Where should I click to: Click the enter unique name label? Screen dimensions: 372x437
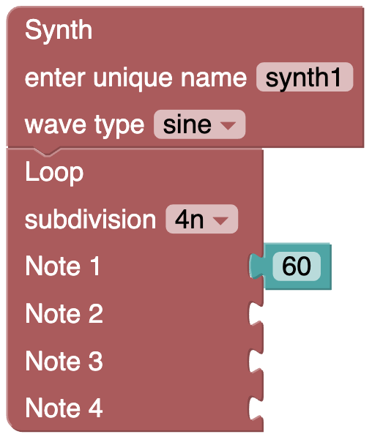pyautogui.click(x=135, y=78)
